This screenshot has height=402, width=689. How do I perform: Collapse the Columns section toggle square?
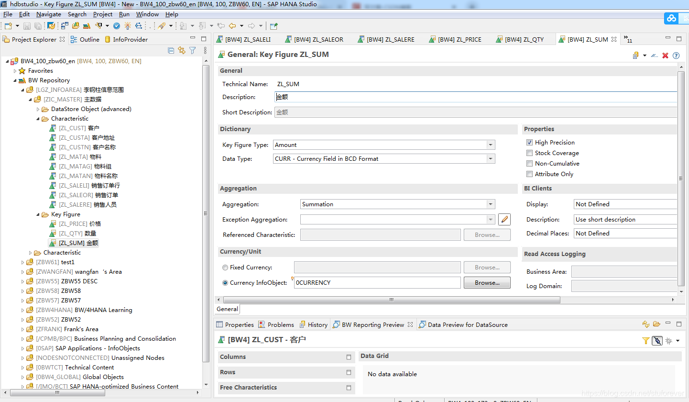point(349,357)
